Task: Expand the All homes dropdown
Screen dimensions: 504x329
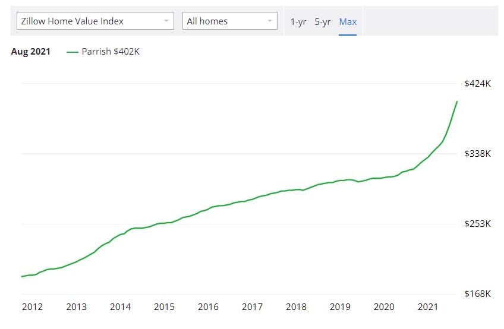Action: [229, 21]
